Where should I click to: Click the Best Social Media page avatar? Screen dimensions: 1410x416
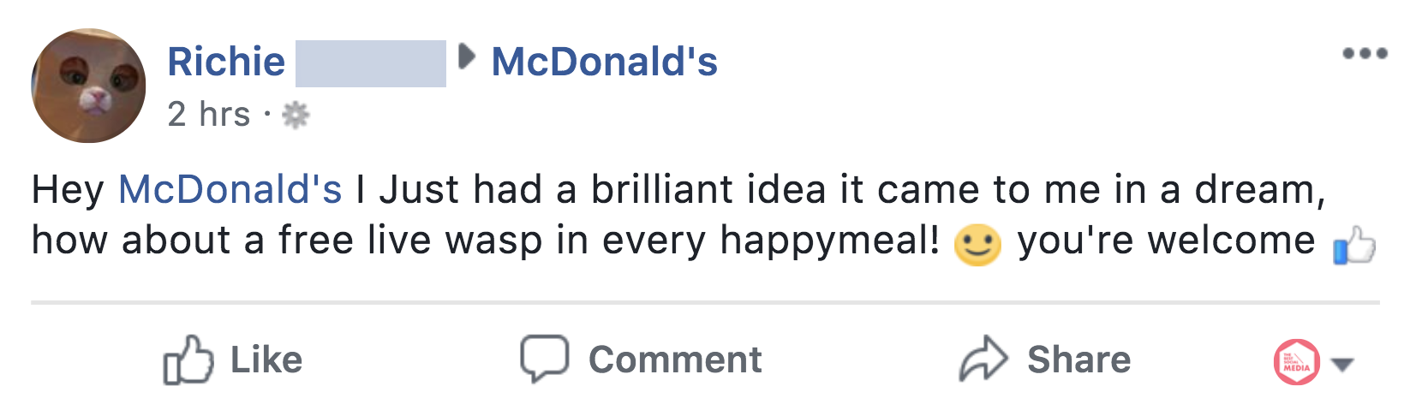tap(1296, 362)
